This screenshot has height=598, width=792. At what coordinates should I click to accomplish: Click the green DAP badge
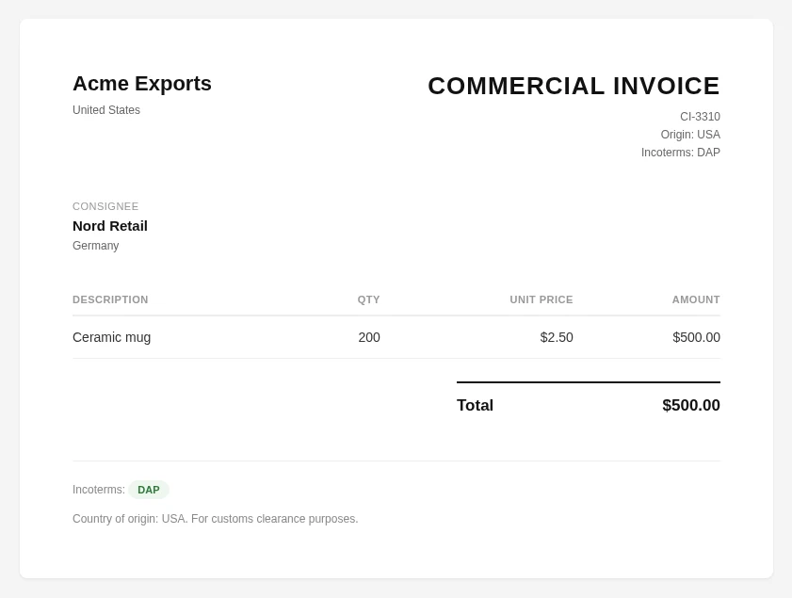[x=149, y=490]
